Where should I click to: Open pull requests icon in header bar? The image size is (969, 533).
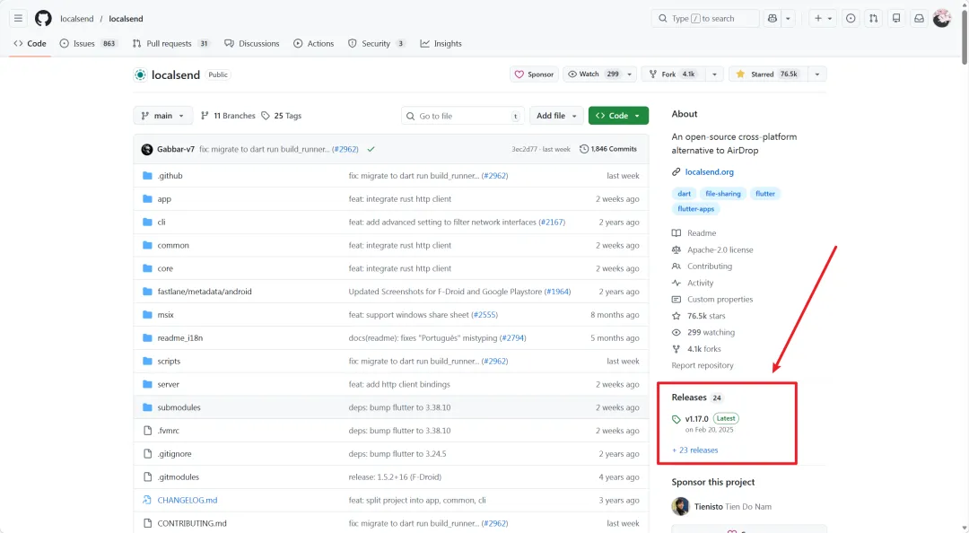pyautogui.click(x=873, y=19)
